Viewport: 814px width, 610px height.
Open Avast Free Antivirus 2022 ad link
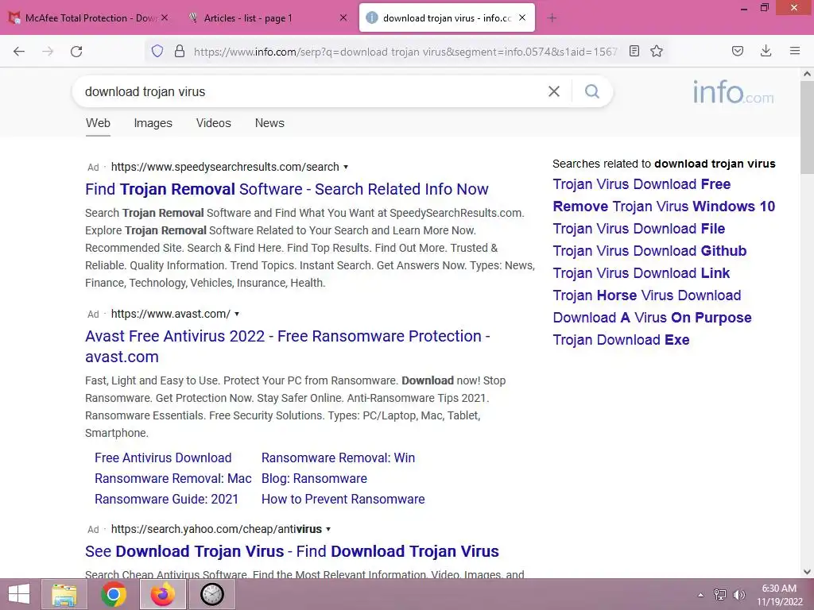[288, 346]
